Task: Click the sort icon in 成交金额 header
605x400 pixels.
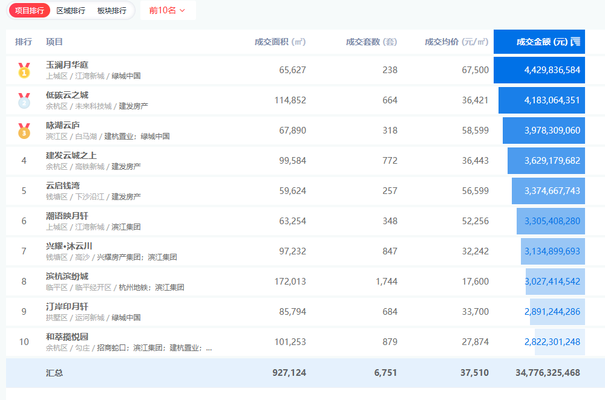Action: click(575, 42)
